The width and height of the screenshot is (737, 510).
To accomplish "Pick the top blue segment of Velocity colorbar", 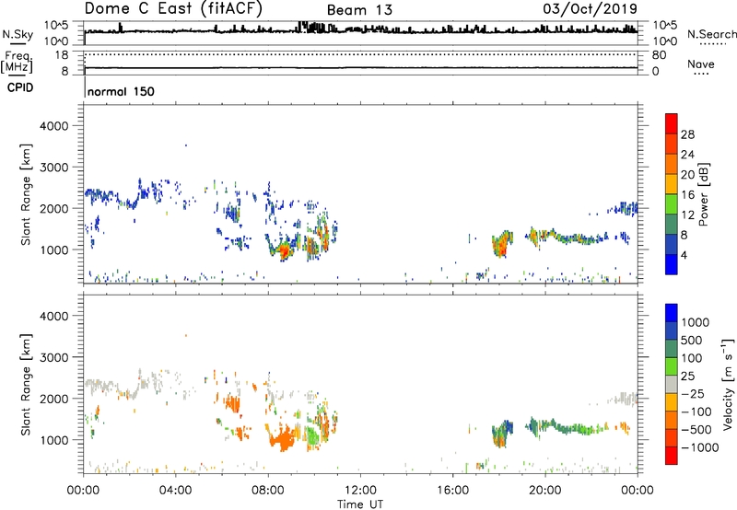I will point(672,313).
